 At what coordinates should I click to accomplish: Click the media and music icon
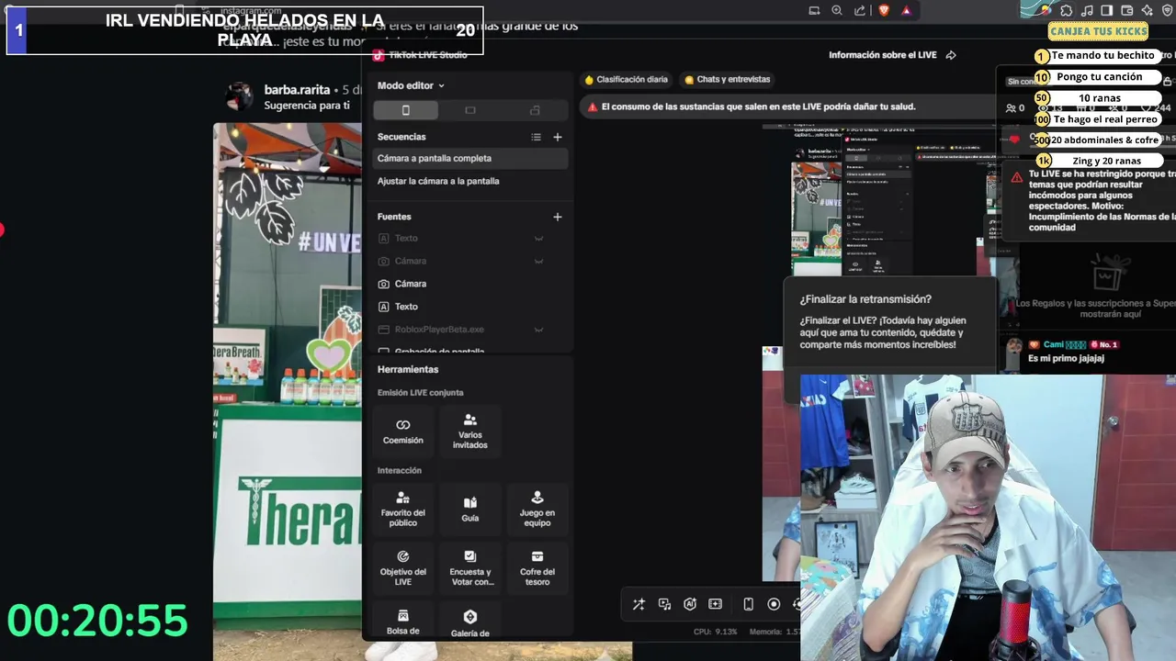pyautogui.click(x=664, y=604)
